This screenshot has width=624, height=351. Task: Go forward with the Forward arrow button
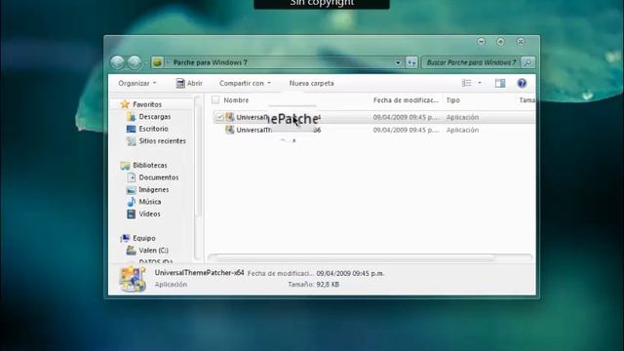[x=135, y=62]
